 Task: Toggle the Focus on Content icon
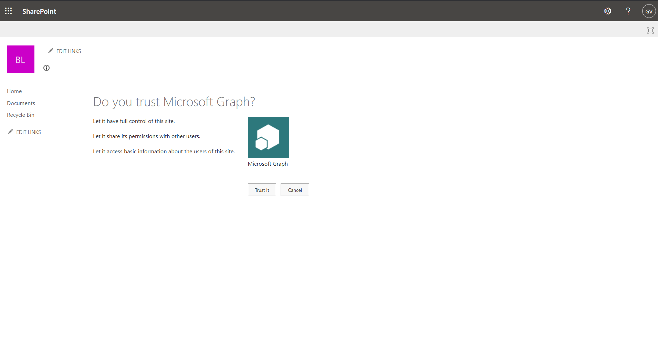650,31
